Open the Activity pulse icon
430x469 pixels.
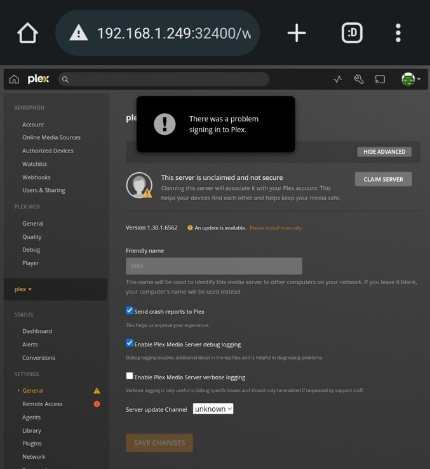(x=338, y=79)
